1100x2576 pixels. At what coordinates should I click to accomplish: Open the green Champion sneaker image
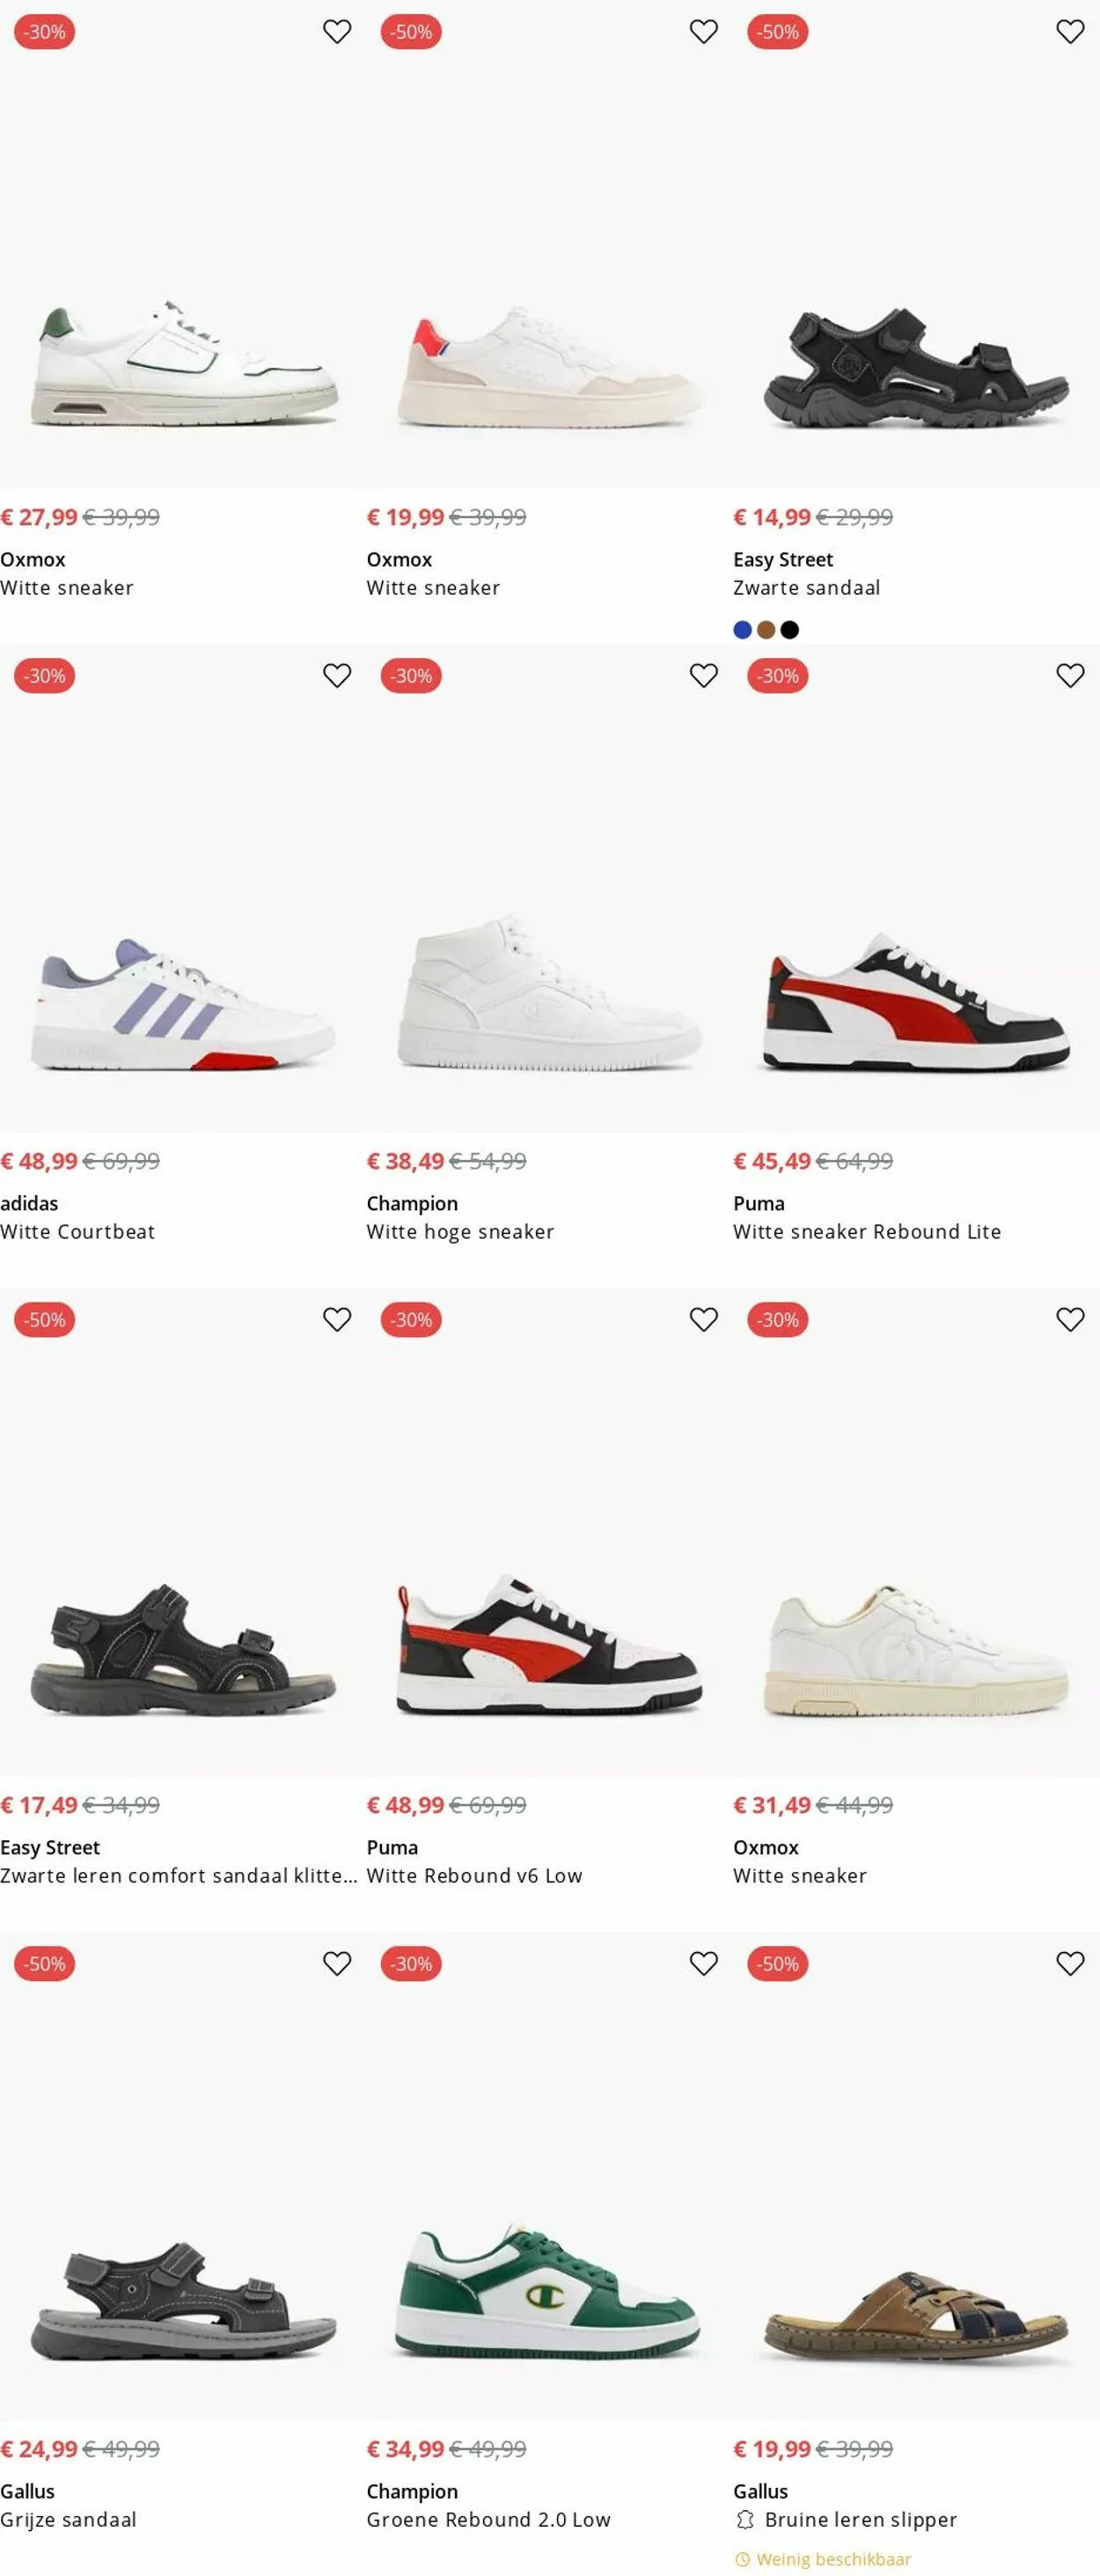[549, 2290]
